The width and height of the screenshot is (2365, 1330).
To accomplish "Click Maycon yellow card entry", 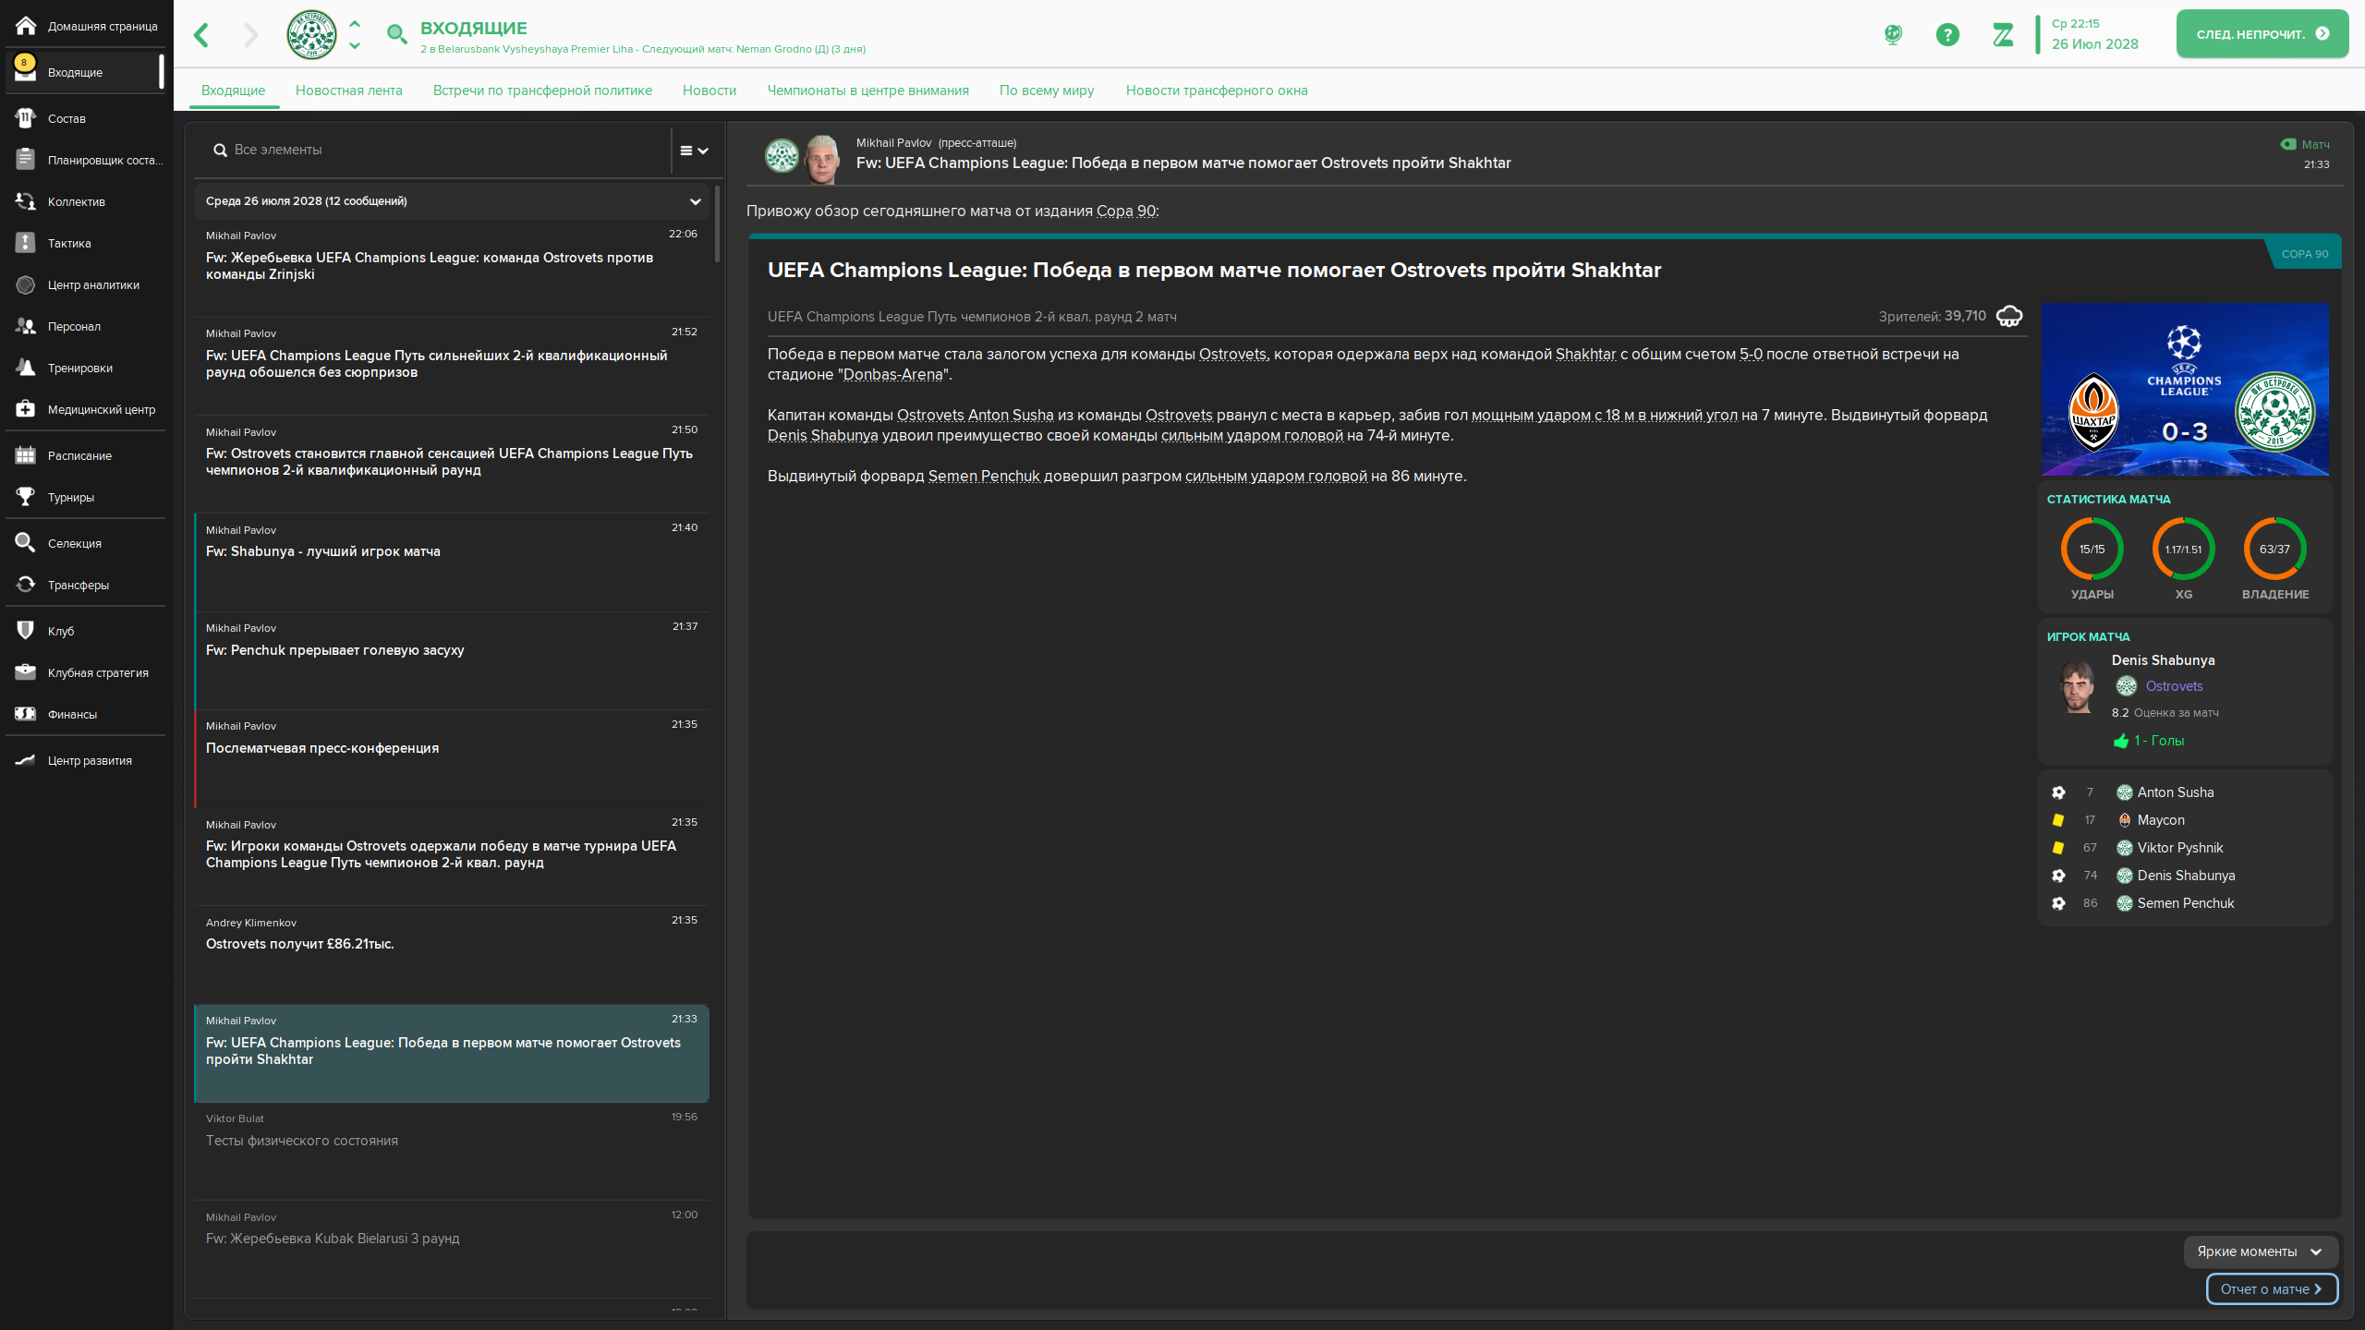I will tap(2161, 820).
